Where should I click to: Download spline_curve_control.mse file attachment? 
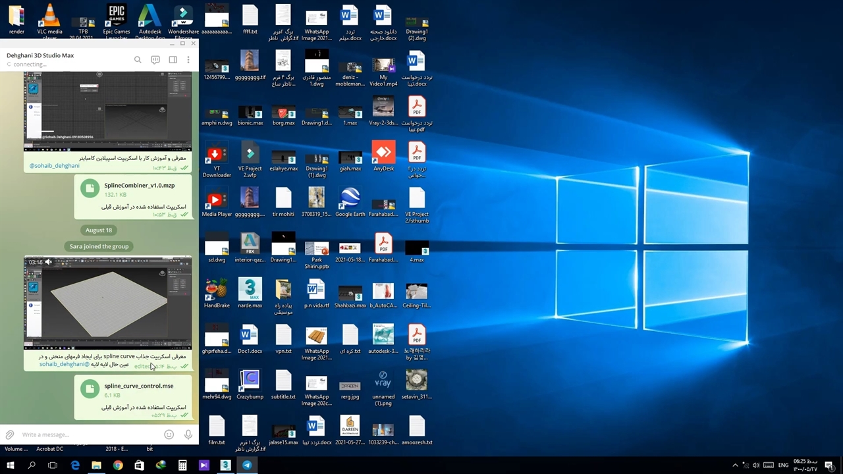[x=90, y=389]
